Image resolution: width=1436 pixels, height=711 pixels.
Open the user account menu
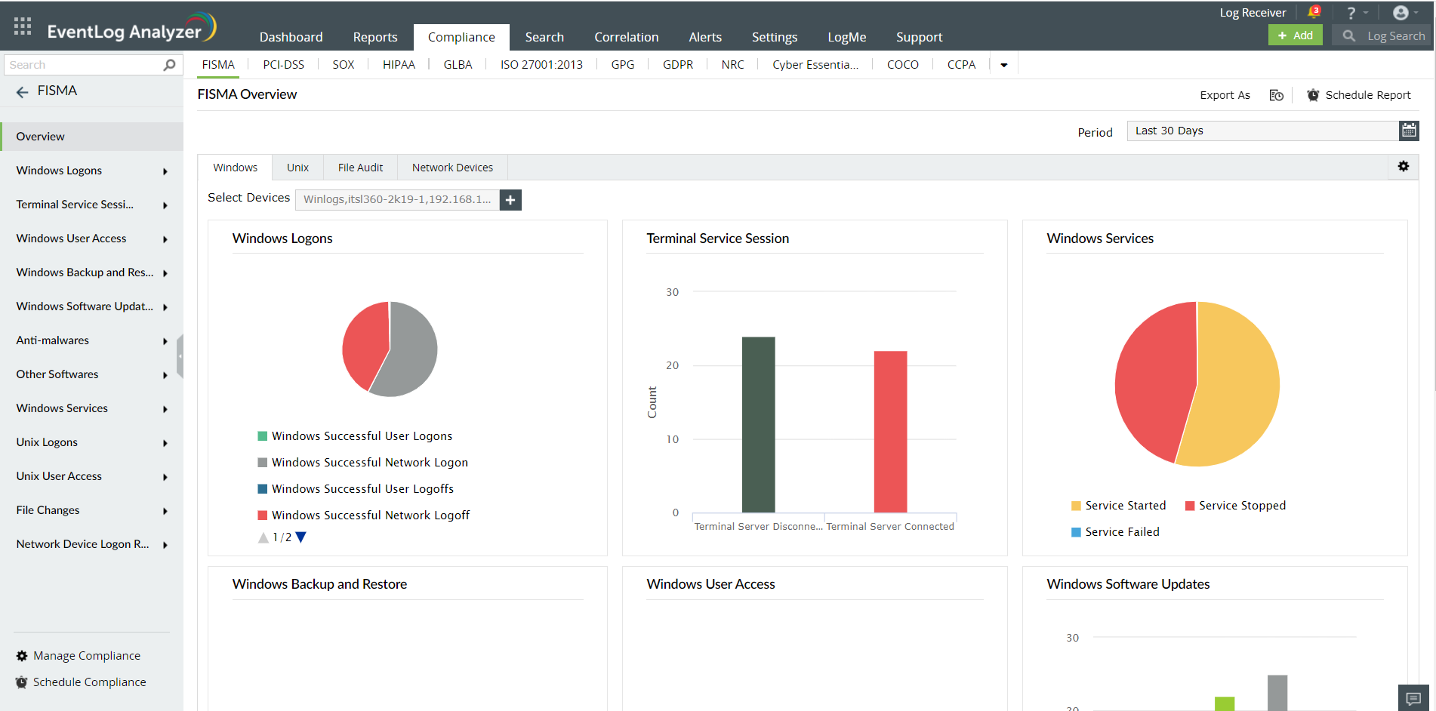[x=1402, y=12]
